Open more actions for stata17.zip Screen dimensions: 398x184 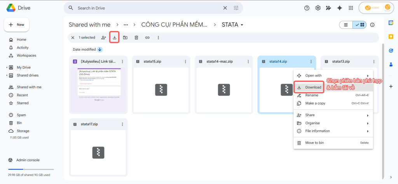(x=122, y=124)
